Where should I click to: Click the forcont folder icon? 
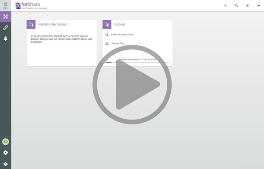point(107,24)
